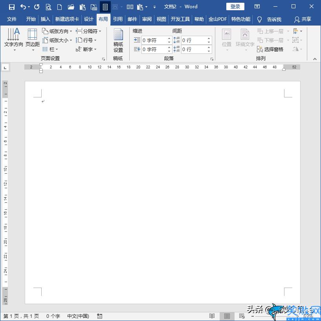Screen dimensions: 321x321
Task: Click the Undo arrow icon
Action: [x=23, y=7]
